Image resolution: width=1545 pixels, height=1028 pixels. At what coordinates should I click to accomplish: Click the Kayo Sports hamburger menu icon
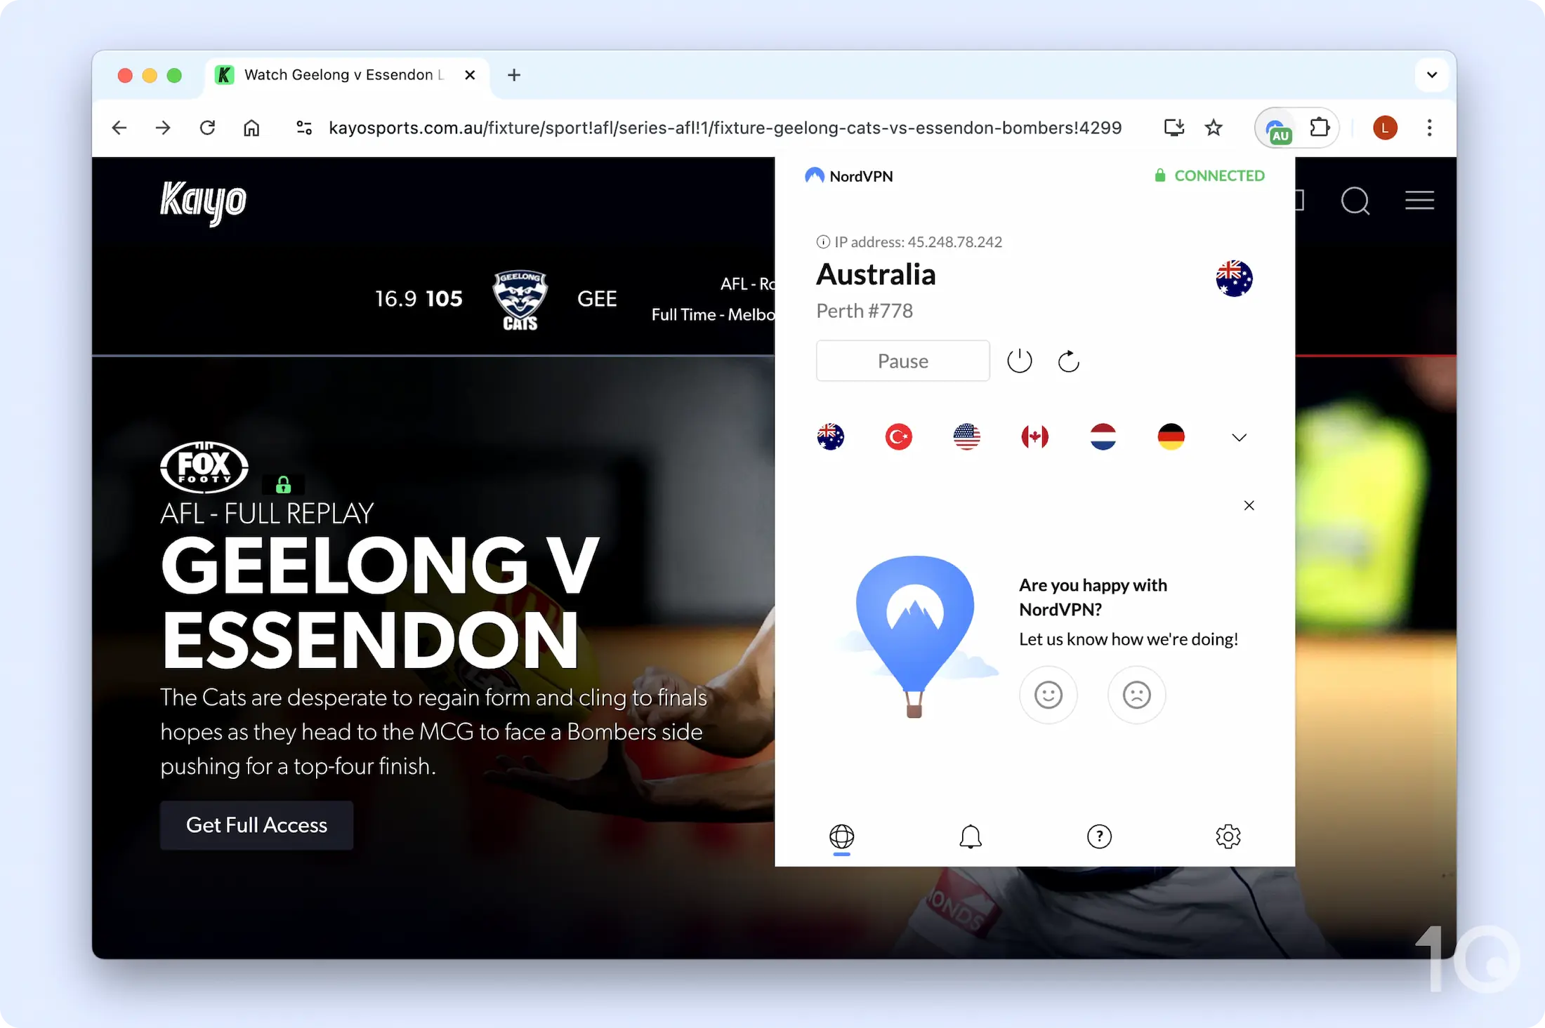click(1420, 202)
